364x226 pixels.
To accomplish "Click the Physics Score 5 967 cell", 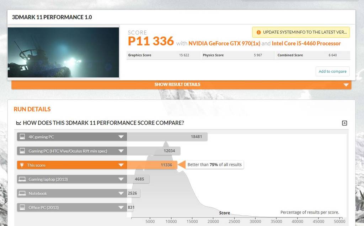I will click(x=238, y=55).
